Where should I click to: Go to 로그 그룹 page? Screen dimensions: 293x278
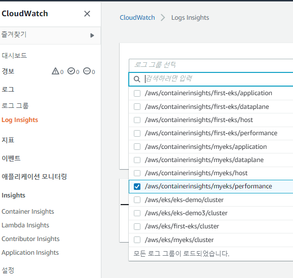[x=15, y=106]
